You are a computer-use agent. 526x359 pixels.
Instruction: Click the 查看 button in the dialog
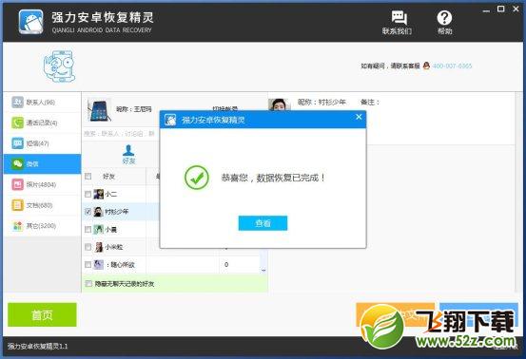click(263, 223)
